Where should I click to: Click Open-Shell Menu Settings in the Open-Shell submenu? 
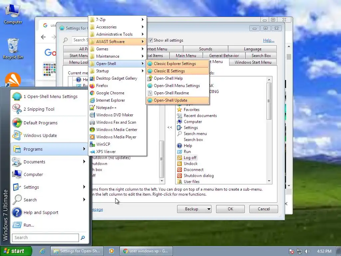(177, 86)
